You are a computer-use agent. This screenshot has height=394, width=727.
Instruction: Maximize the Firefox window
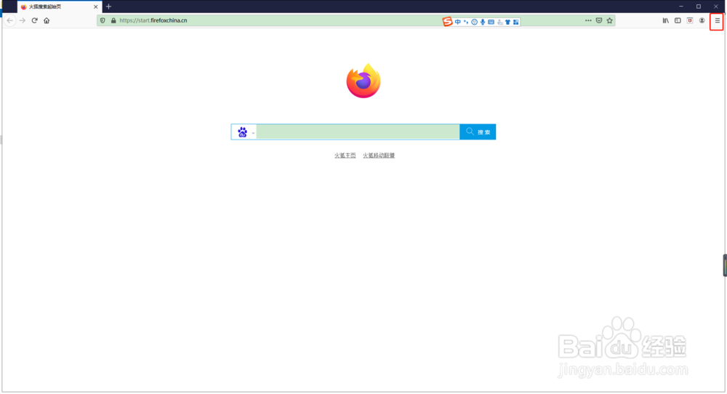[x=698, y=7]
